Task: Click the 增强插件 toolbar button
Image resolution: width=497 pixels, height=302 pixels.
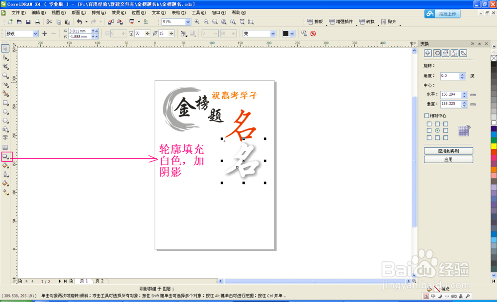Action: [341, 21]
